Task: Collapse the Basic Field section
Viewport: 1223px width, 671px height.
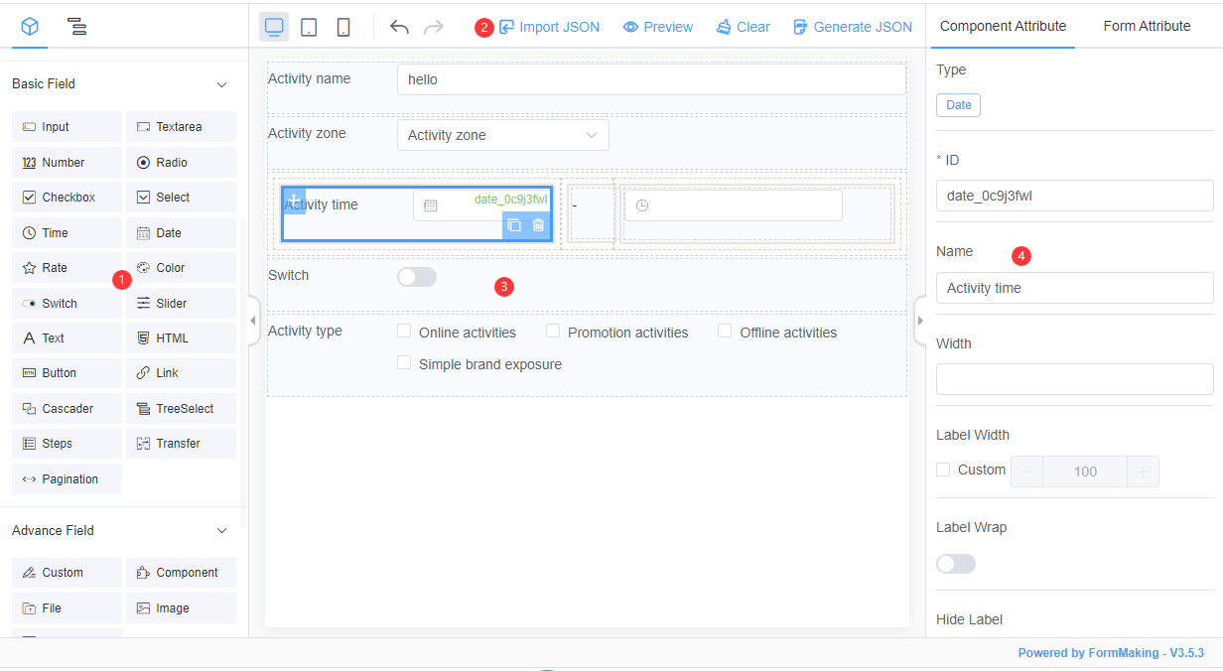Action: [221, 84]
